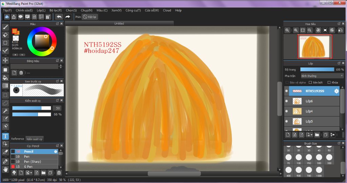This screenshot has width=347, height=183.
Task: Open brush folder icon in brush panel
Action: [43, 173]
